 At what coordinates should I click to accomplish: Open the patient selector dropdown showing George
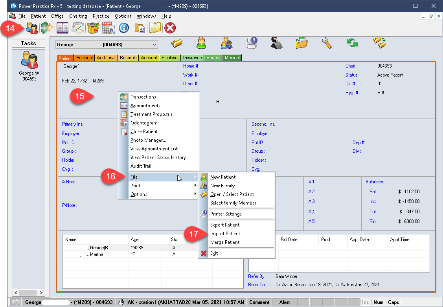[107, 45]
